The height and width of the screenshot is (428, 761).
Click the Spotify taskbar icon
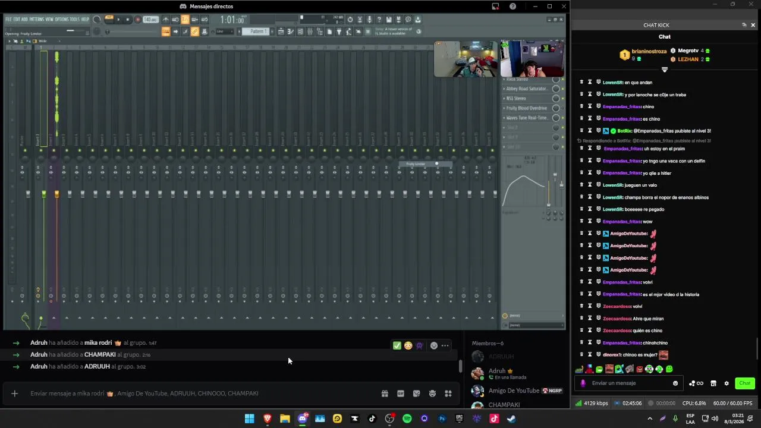(x=407, y=418)
